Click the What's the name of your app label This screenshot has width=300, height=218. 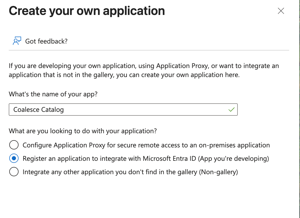[53, 94]
